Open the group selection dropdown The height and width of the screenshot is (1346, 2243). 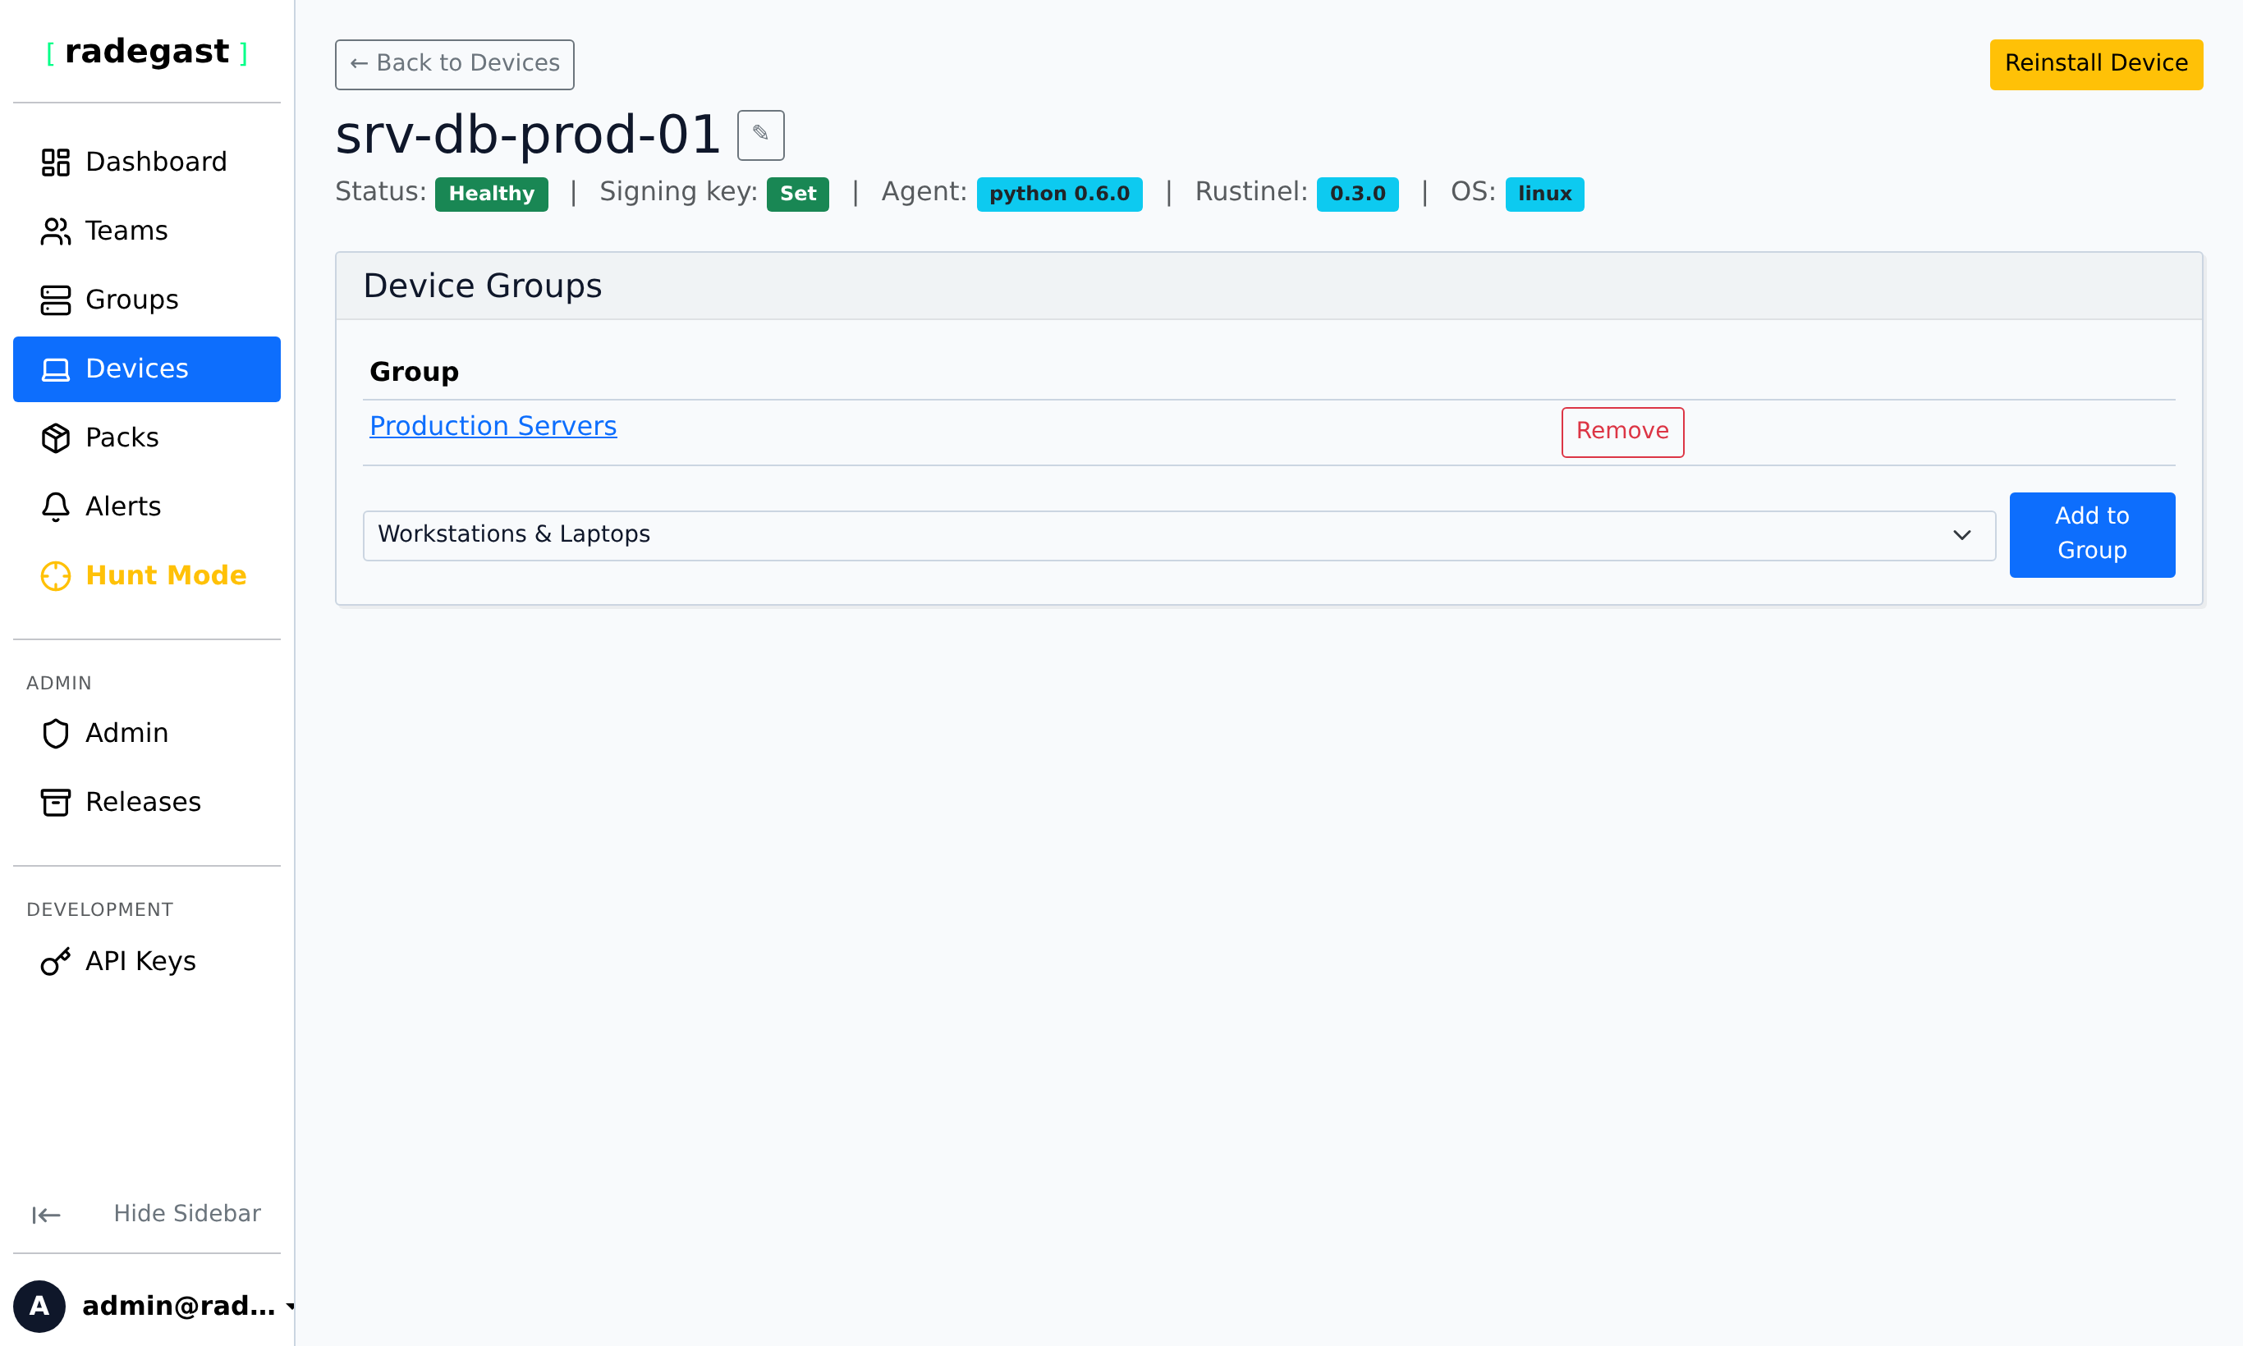coord(1179,535)
